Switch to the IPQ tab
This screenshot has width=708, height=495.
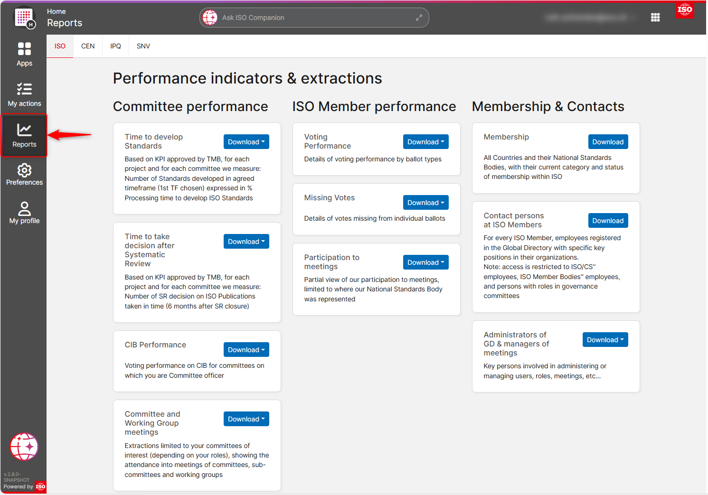(x=115, y=46)
